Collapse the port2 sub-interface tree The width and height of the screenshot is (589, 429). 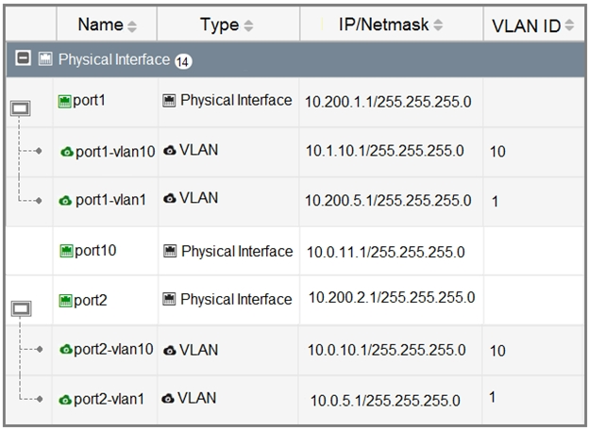(x=19, y=307)
